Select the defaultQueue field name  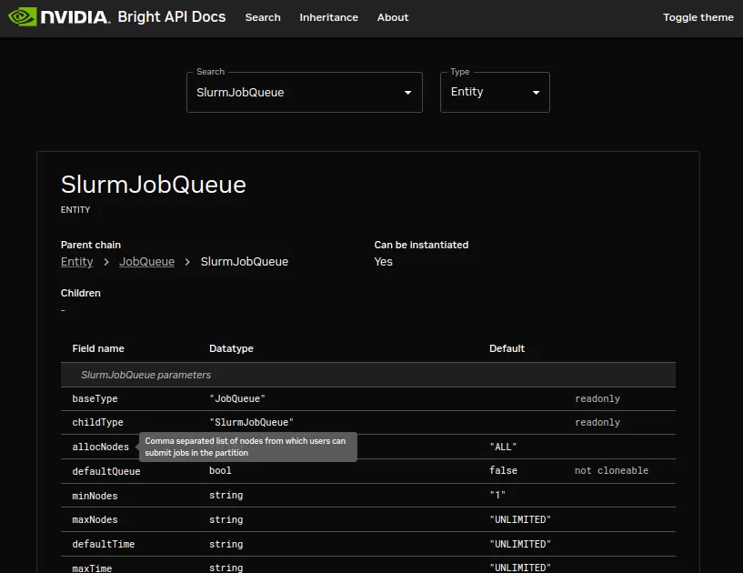pyautogui.click(x=106, y=471)
